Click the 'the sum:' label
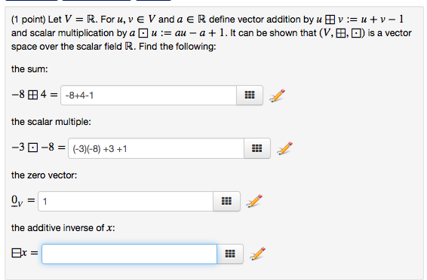427x280 pixels. point(29,69)
